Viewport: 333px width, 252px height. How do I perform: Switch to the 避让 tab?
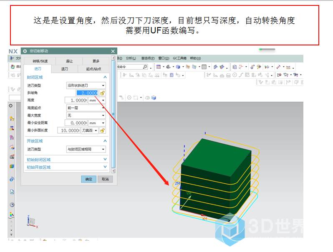[69, 61]
